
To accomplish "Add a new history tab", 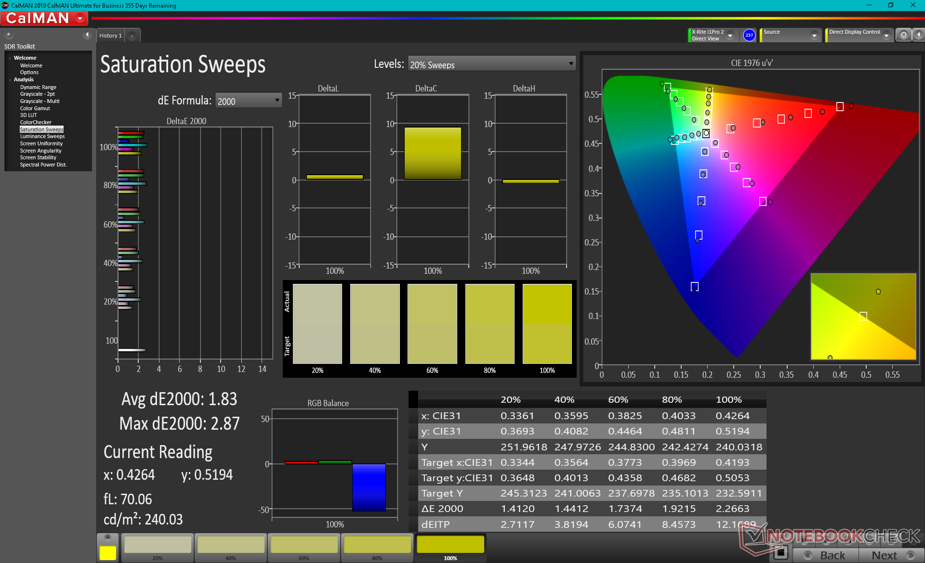I will (132, 36).
